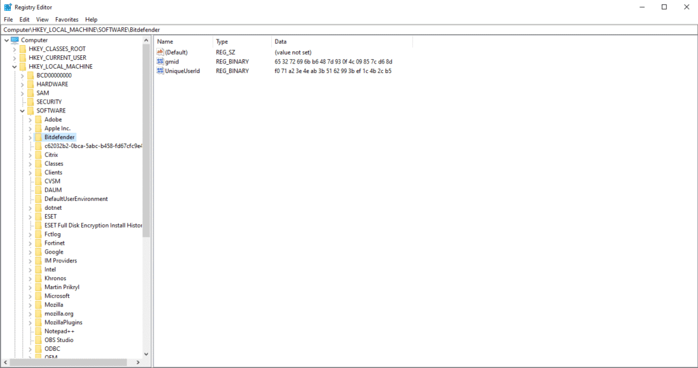Collapse the SOFTWARE tree node
698x368 pixels.
pyautogui.click(x=22, y=111)
